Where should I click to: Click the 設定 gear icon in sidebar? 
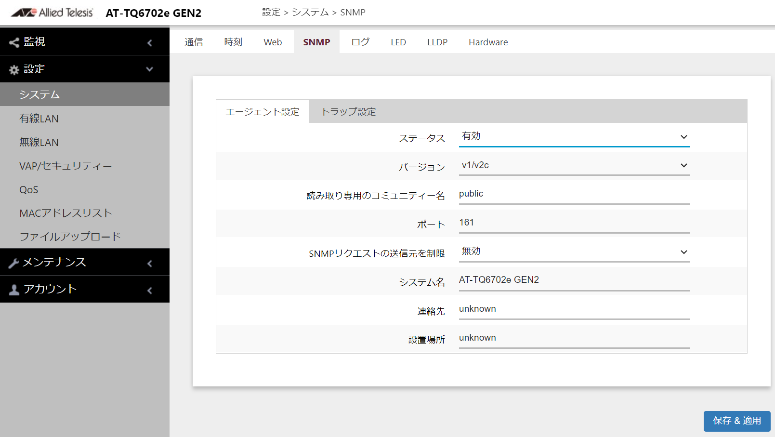coord(14,70)
